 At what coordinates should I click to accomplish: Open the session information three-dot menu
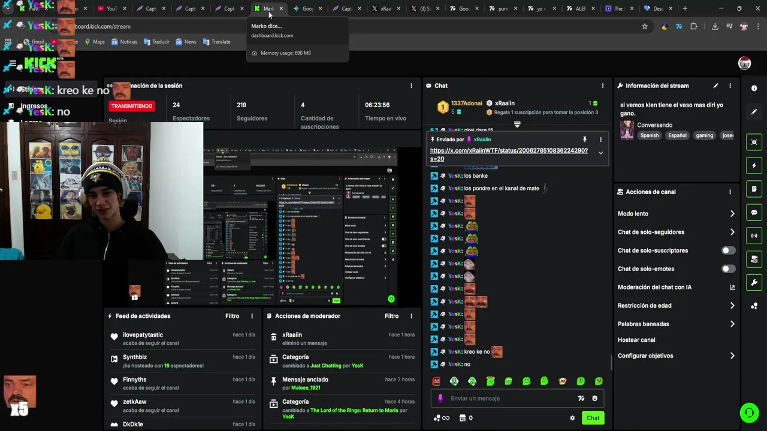tap(411, 86)
